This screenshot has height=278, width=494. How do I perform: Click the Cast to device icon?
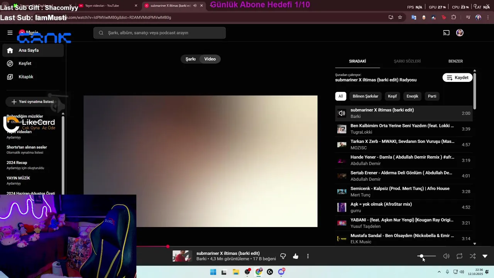click(x=446, y=33)
